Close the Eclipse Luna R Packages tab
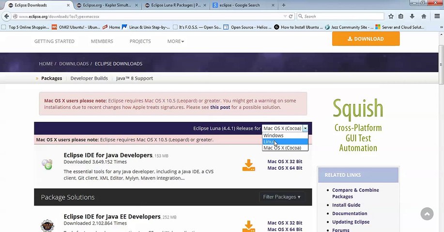The height and width of the screenshot is (232, 444). pos(205,5)
